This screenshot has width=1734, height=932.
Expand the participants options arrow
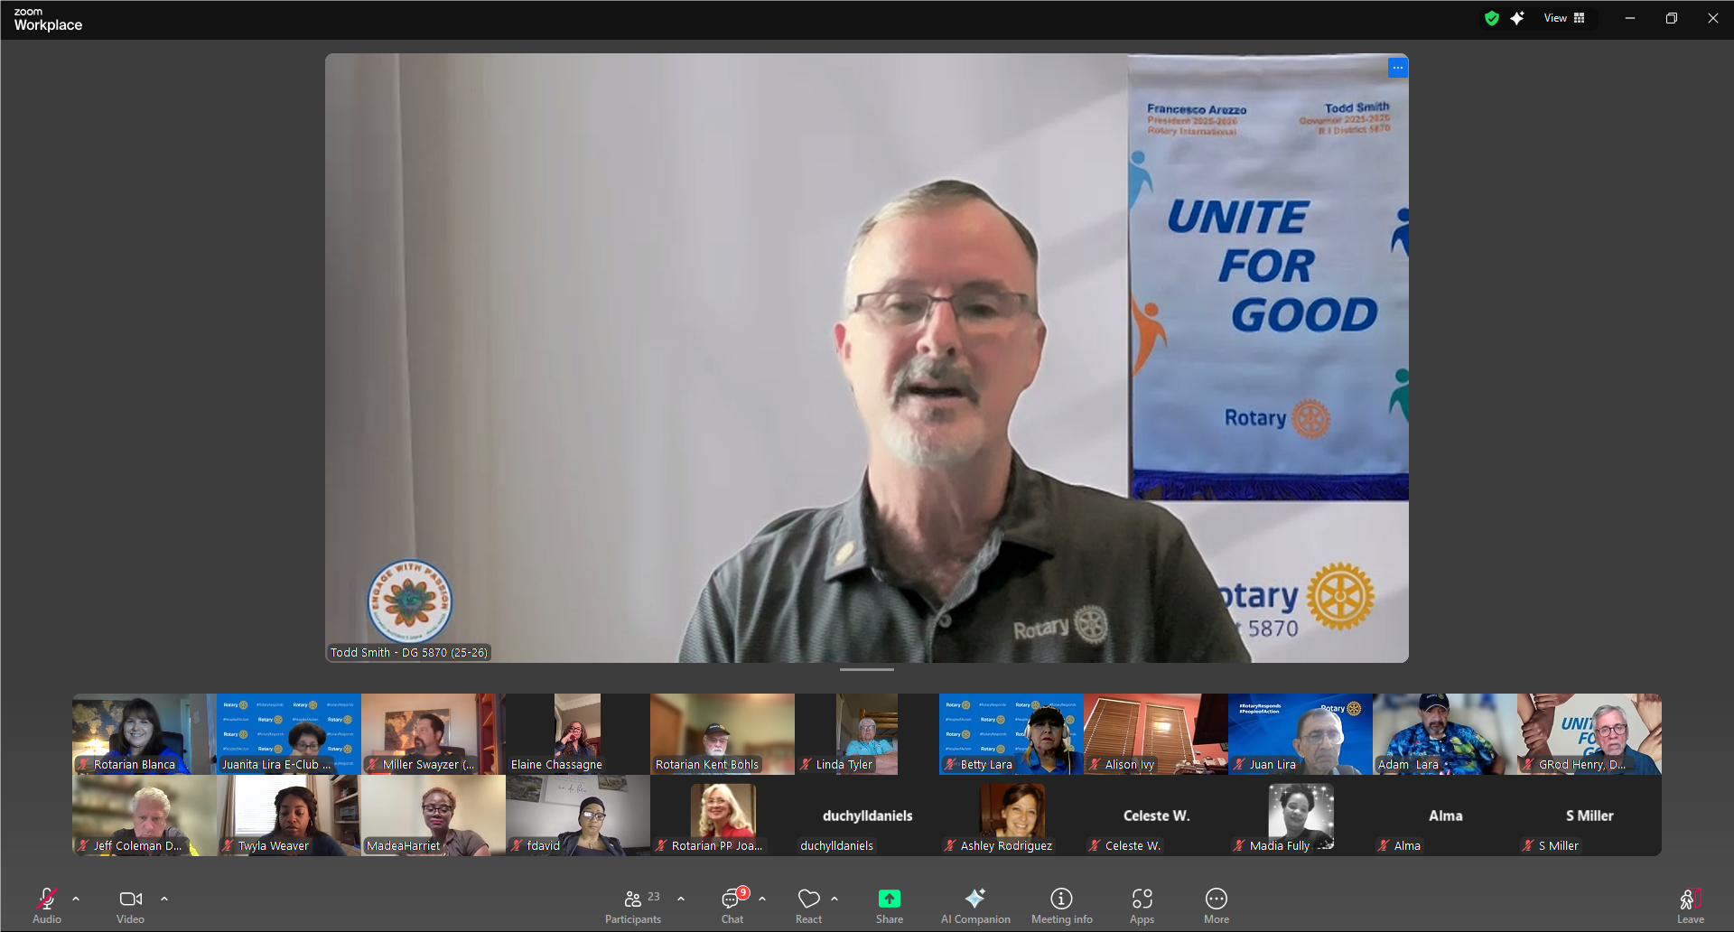681,899
